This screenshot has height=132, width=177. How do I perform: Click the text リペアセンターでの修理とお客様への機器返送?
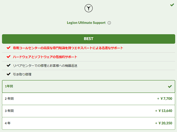[x=45, y=65]
